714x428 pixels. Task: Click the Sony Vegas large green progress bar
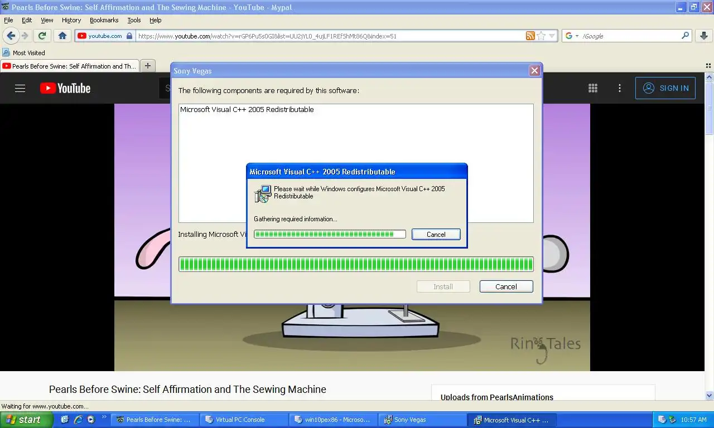356,264
